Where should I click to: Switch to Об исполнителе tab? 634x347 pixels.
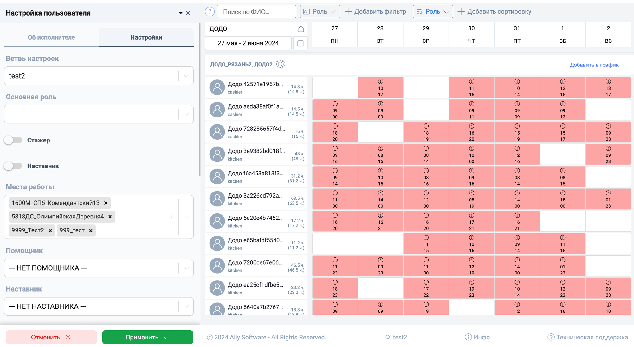(x=51, y=37)
